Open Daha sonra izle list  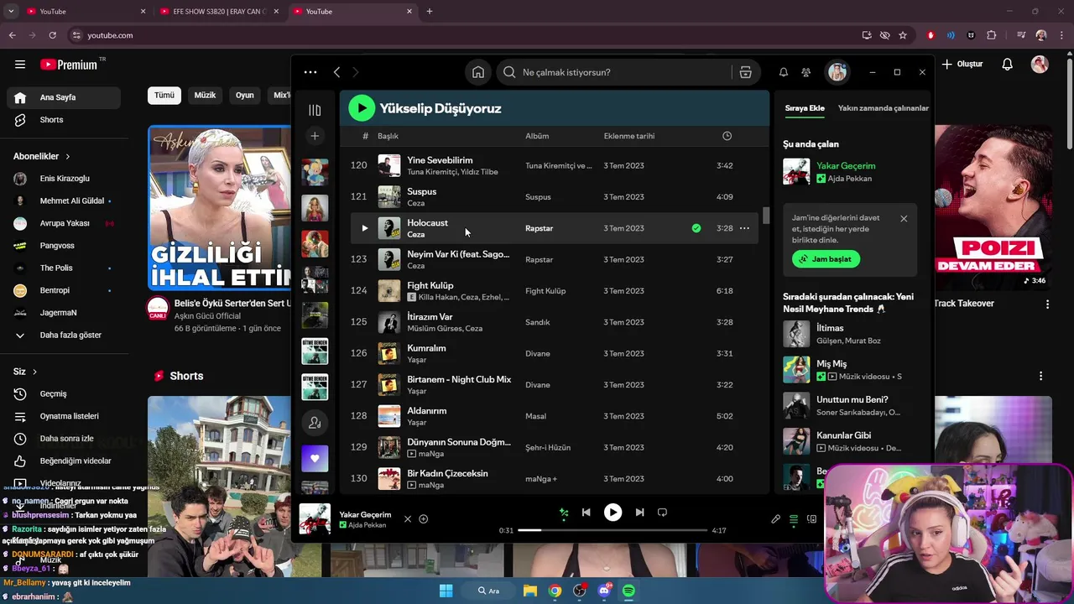(x=64, y=439)
